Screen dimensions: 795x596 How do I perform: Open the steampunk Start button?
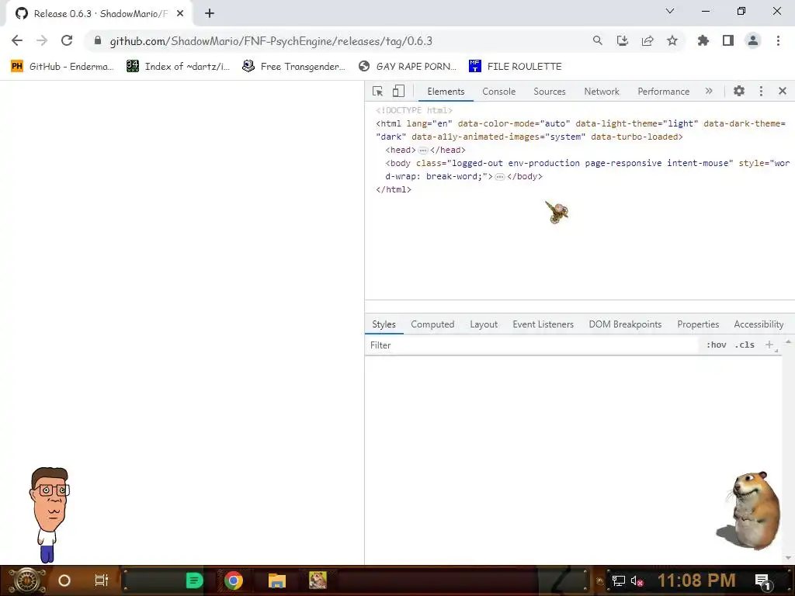pyautogui.click(x=27, y=580)
